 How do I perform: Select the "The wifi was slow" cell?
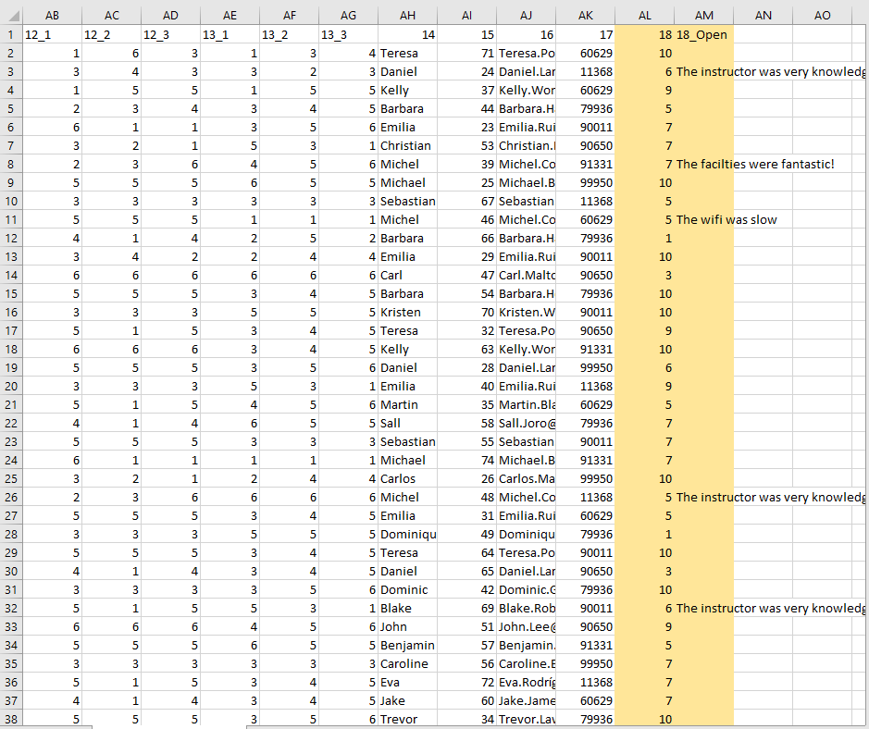pos(726,219)
